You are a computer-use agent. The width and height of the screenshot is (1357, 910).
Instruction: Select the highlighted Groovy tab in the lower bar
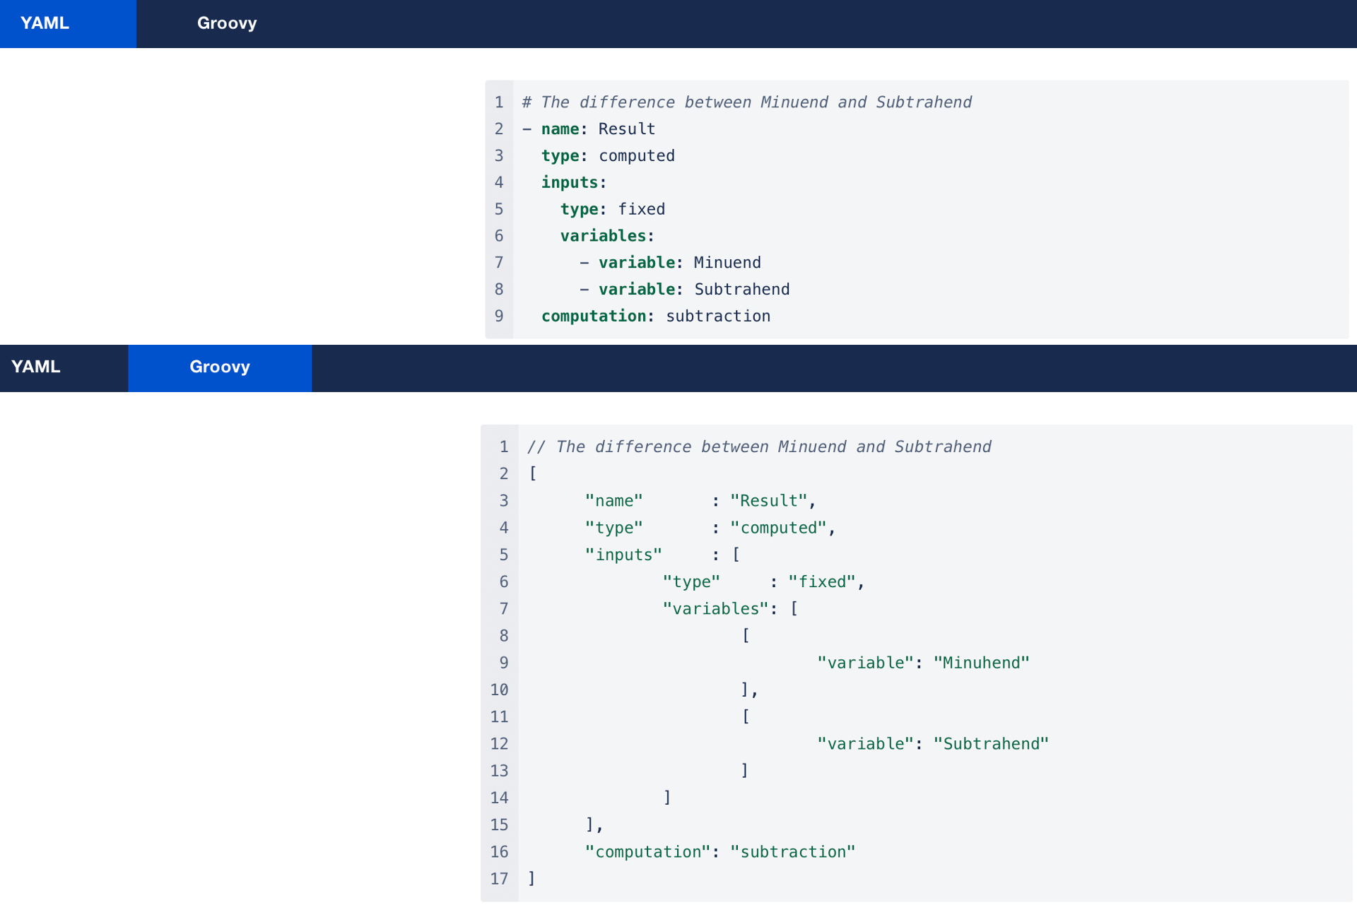[x=219, y=367]
